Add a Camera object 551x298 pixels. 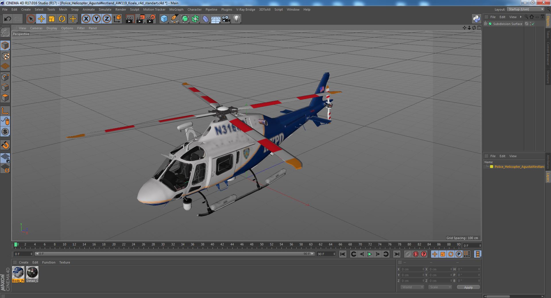click(226, 19)
